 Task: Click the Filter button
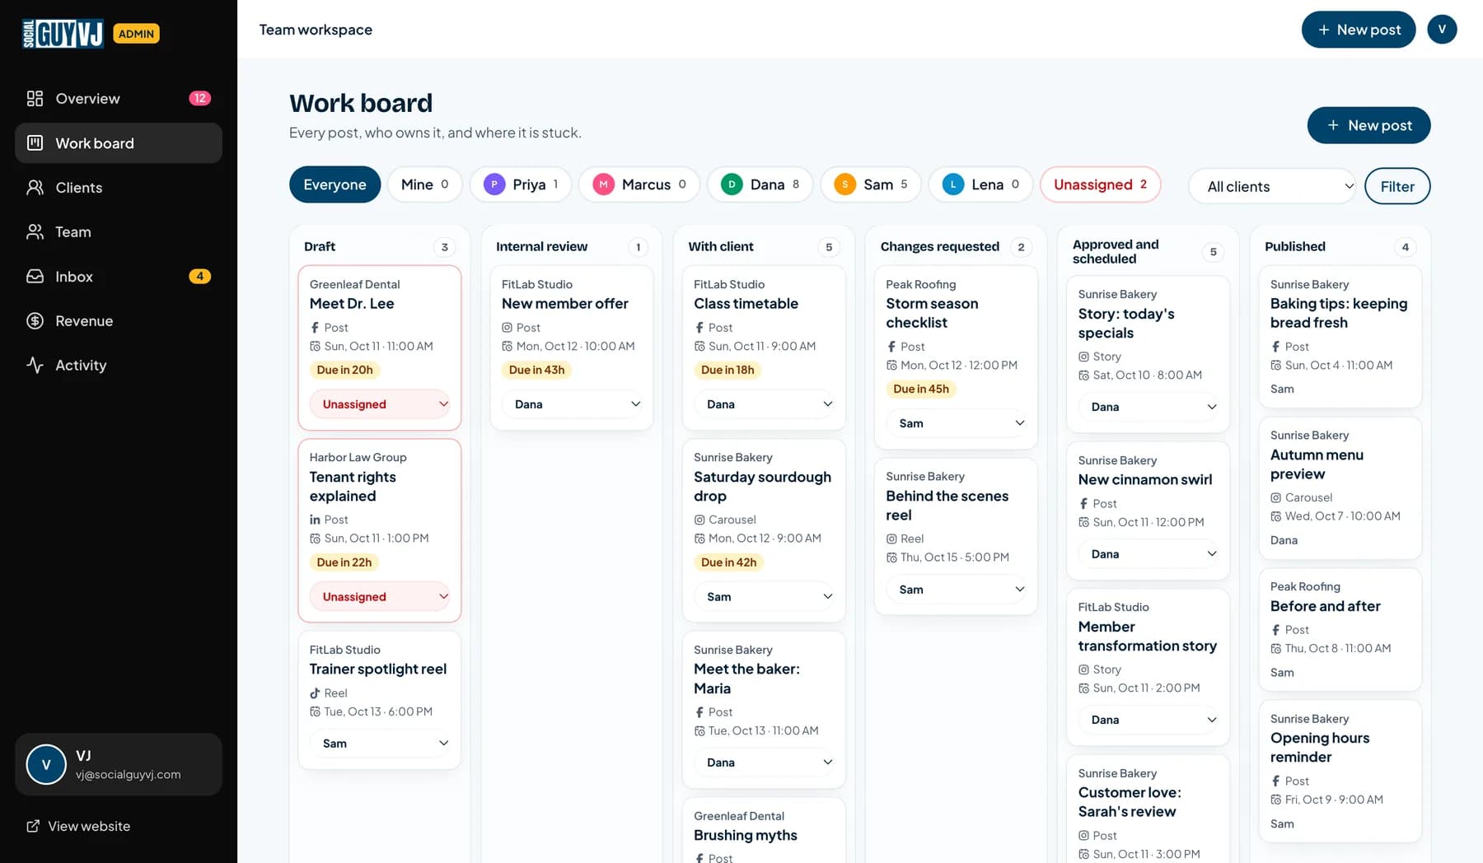coord(1397,187)
